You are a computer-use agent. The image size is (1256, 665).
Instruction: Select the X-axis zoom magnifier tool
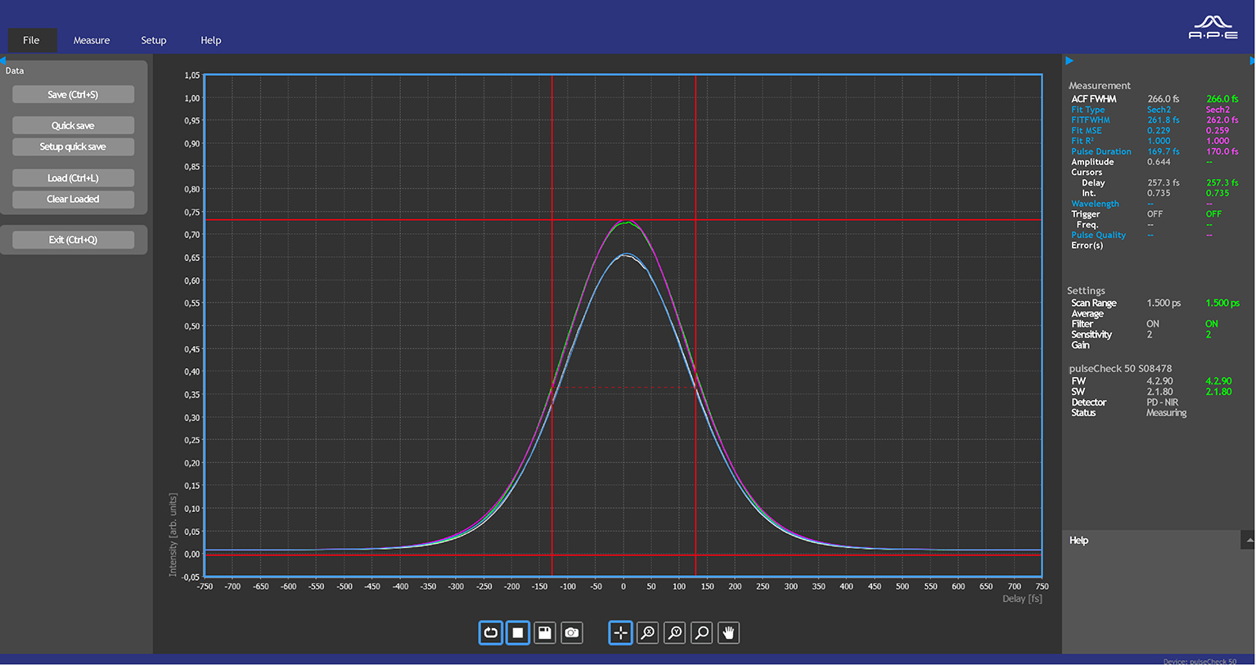[647, 632]
